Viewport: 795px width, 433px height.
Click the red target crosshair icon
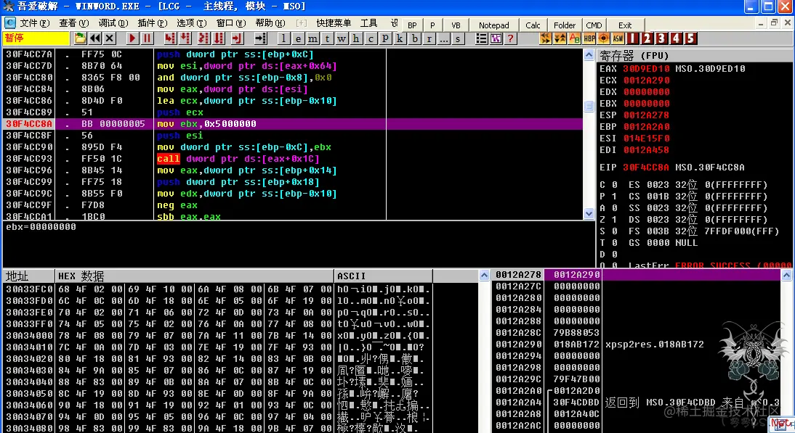[604, 38]
